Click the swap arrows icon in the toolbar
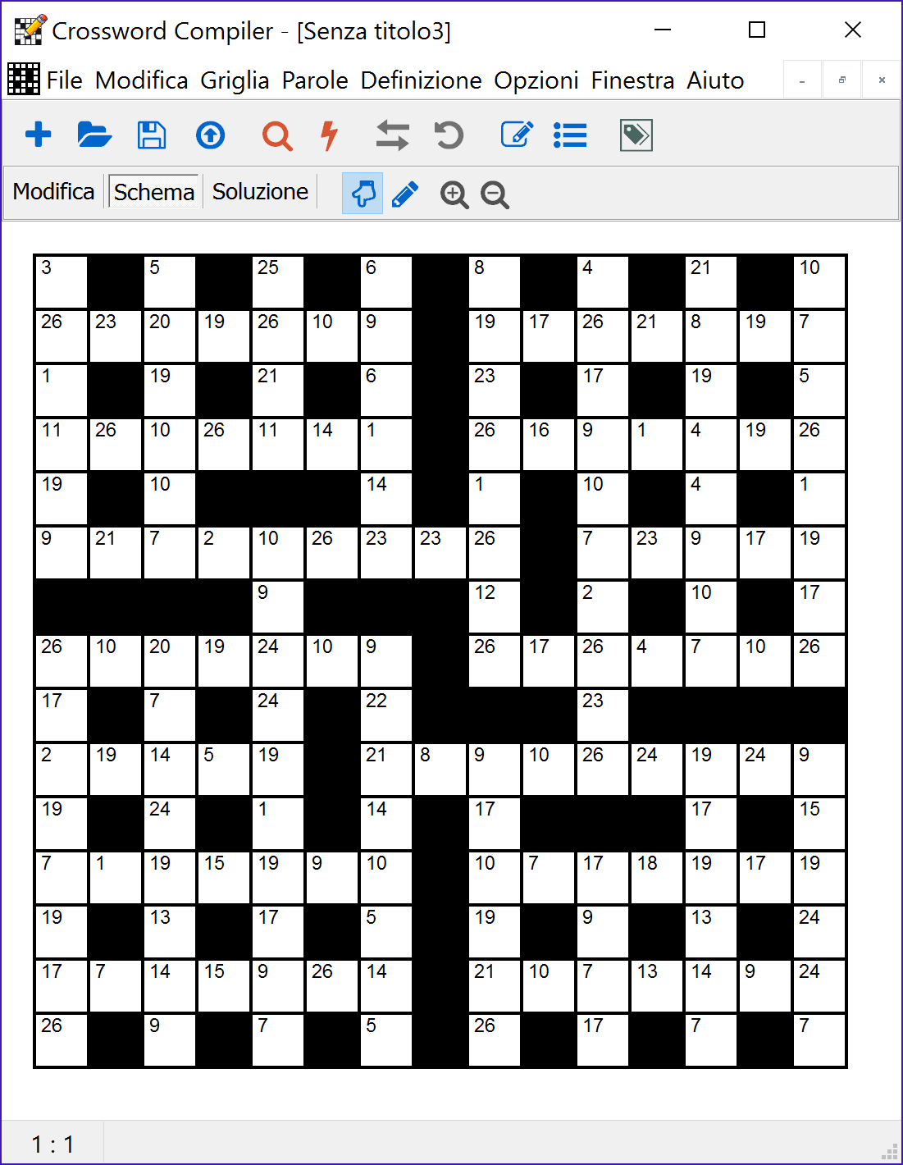The image size is (903, 1165). [392, 135]
